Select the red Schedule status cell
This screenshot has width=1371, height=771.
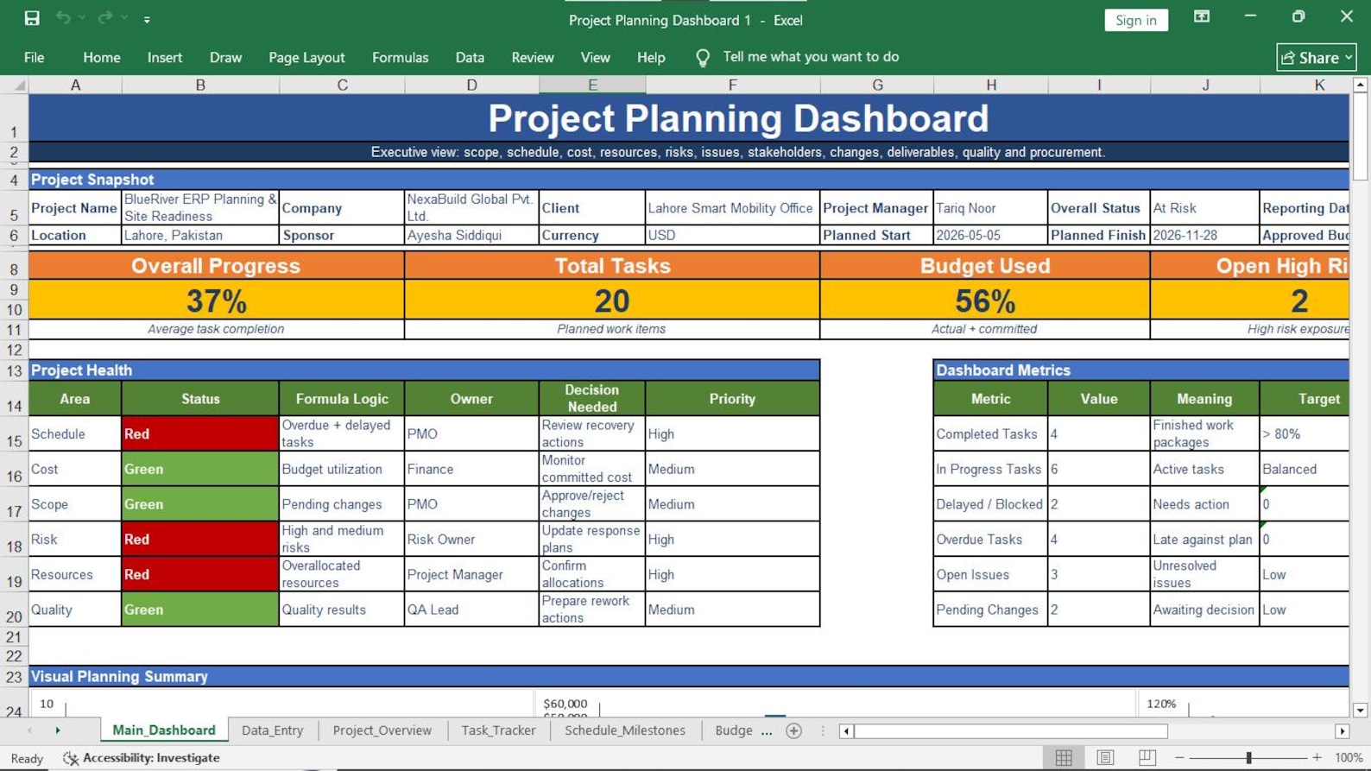[x=200, y=433]
